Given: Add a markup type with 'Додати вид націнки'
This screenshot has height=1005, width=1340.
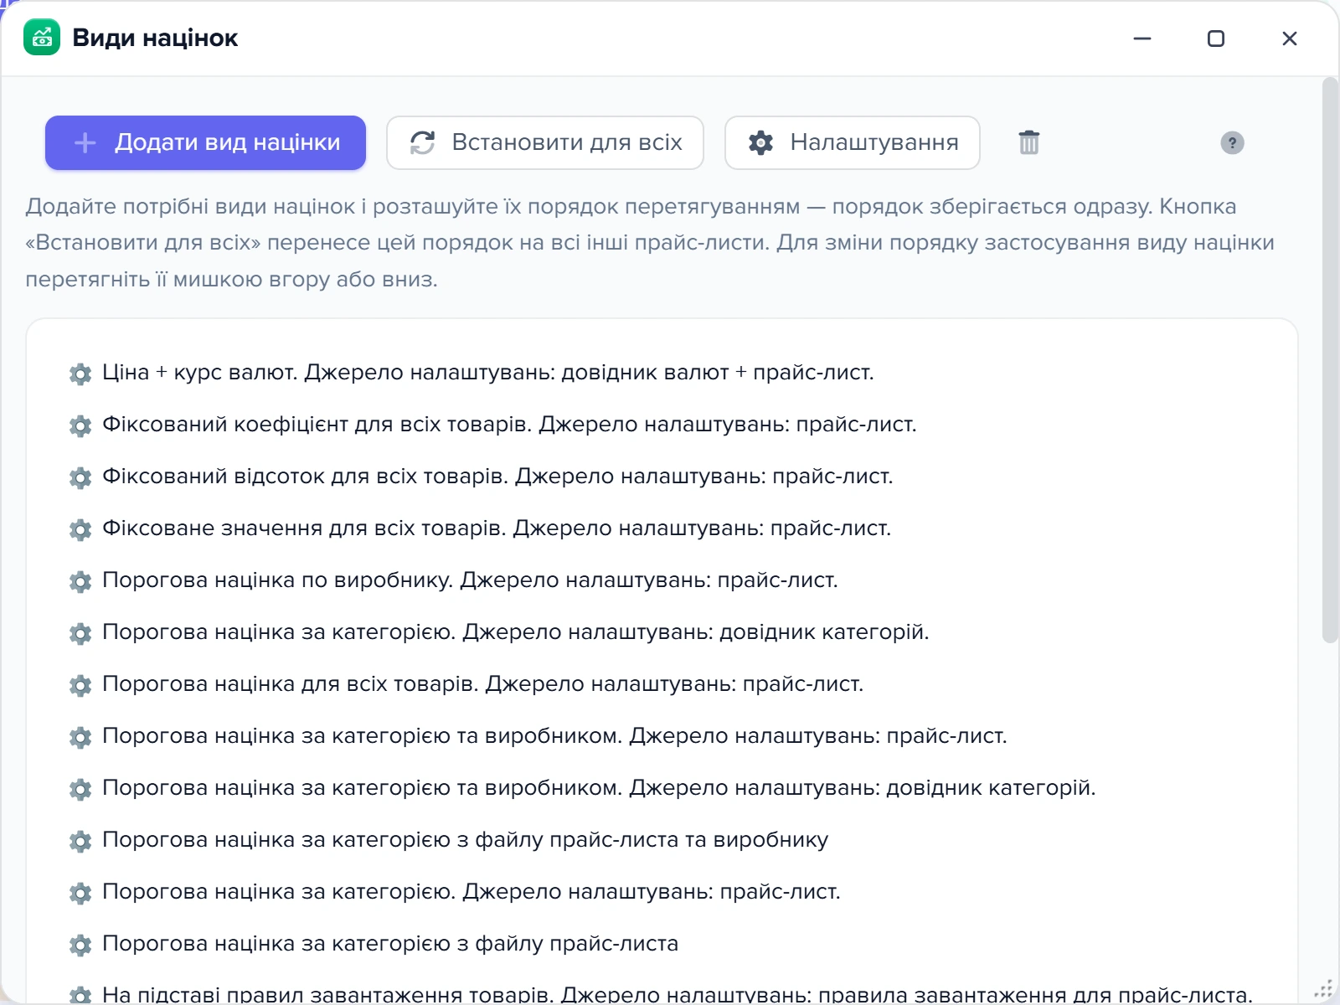Looking at the screenshot, I should pos(205,142).
